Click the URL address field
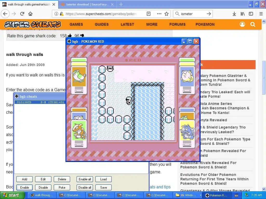 [x=101, y=14]
